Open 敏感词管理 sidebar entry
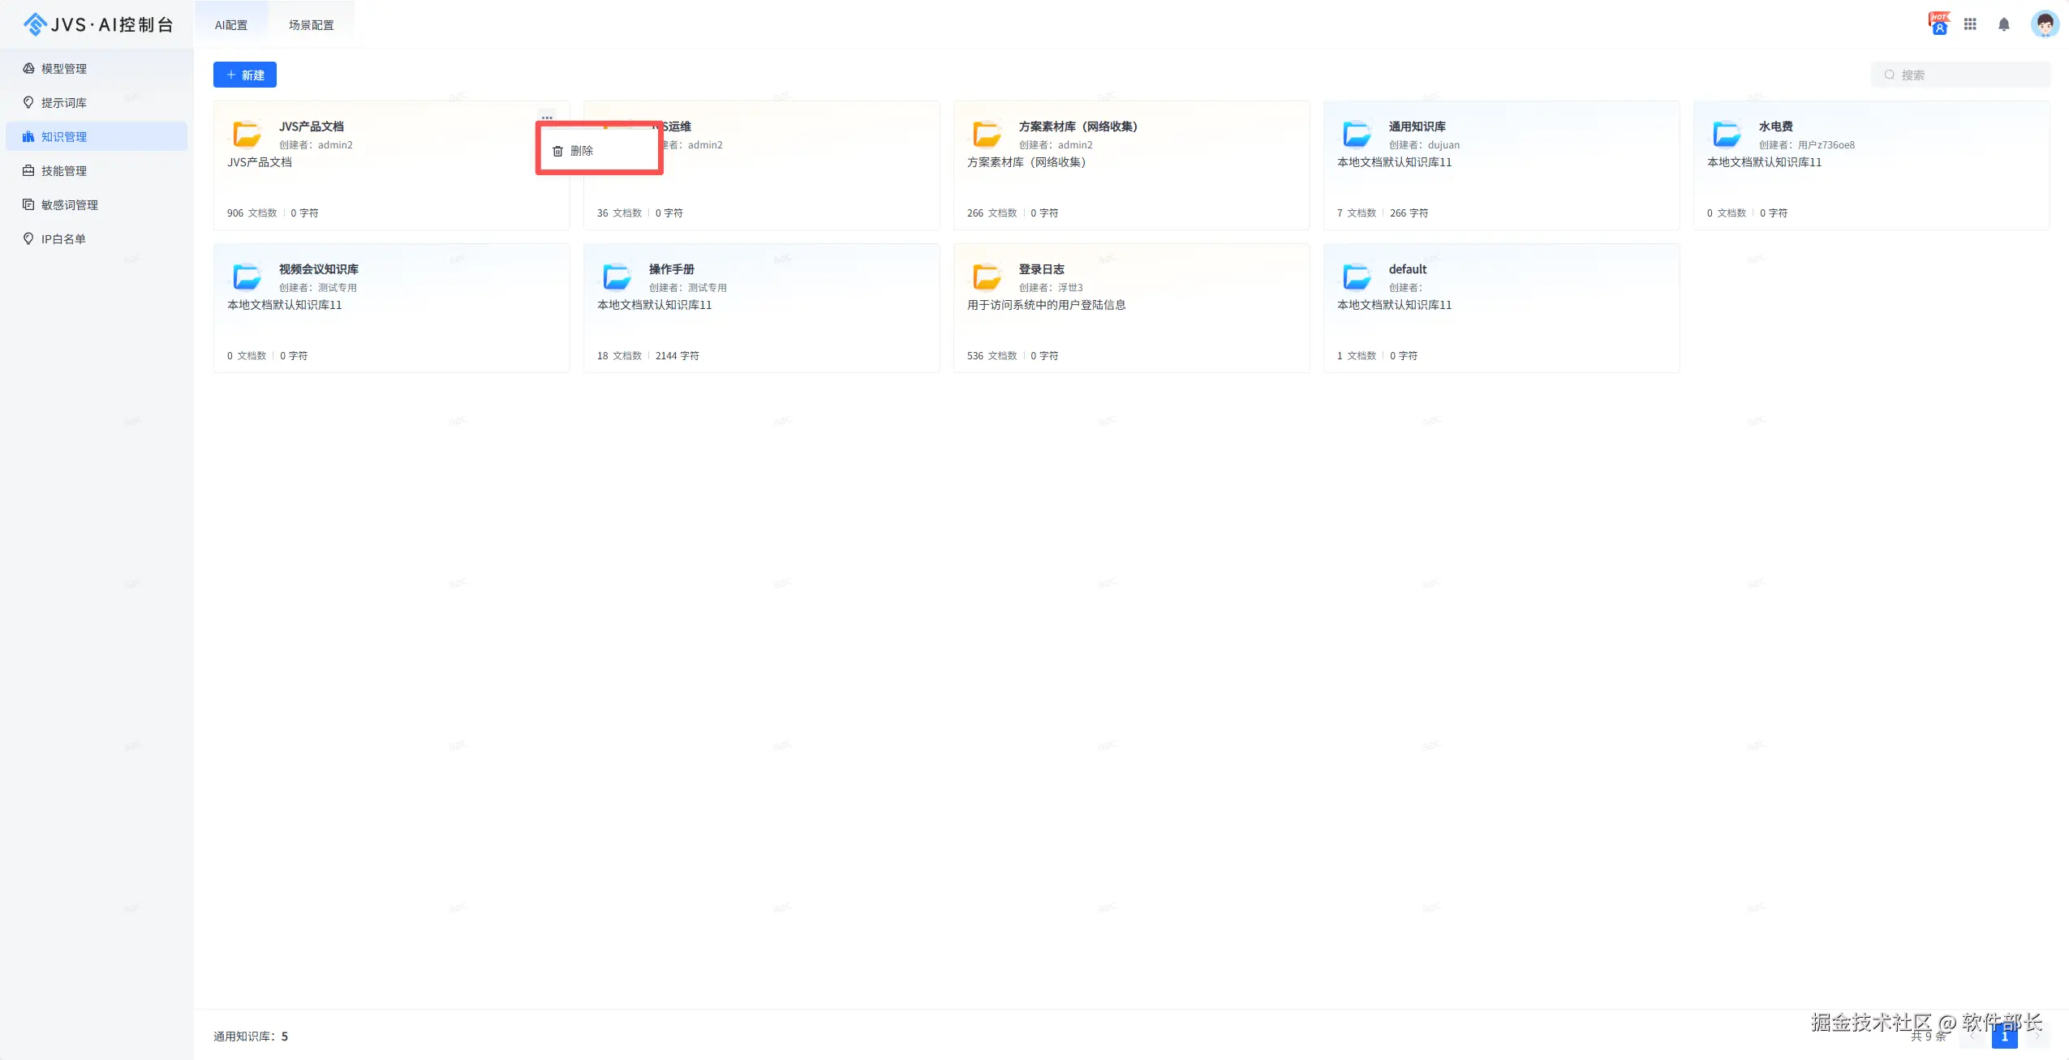This screenshot has height=1060, width=2069. [69, 205]
